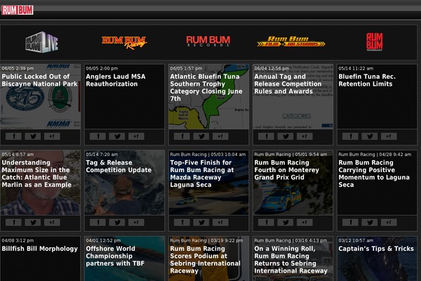Share Atlantic Bluefin Tuna Trophy post on Facebook

coord(182,136)
